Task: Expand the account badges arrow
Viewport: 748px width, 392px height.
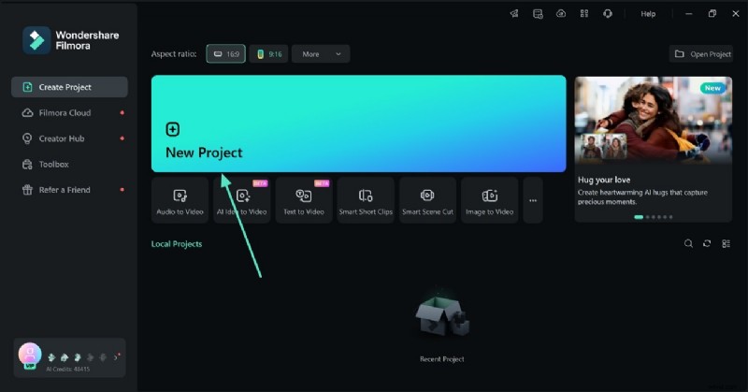Action: 116,356
